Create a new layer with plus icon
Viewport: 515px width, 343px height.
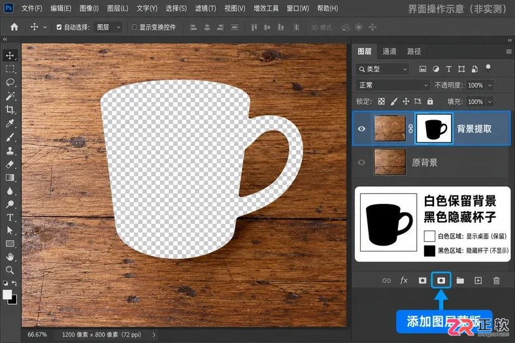click(x=478, y=280)
